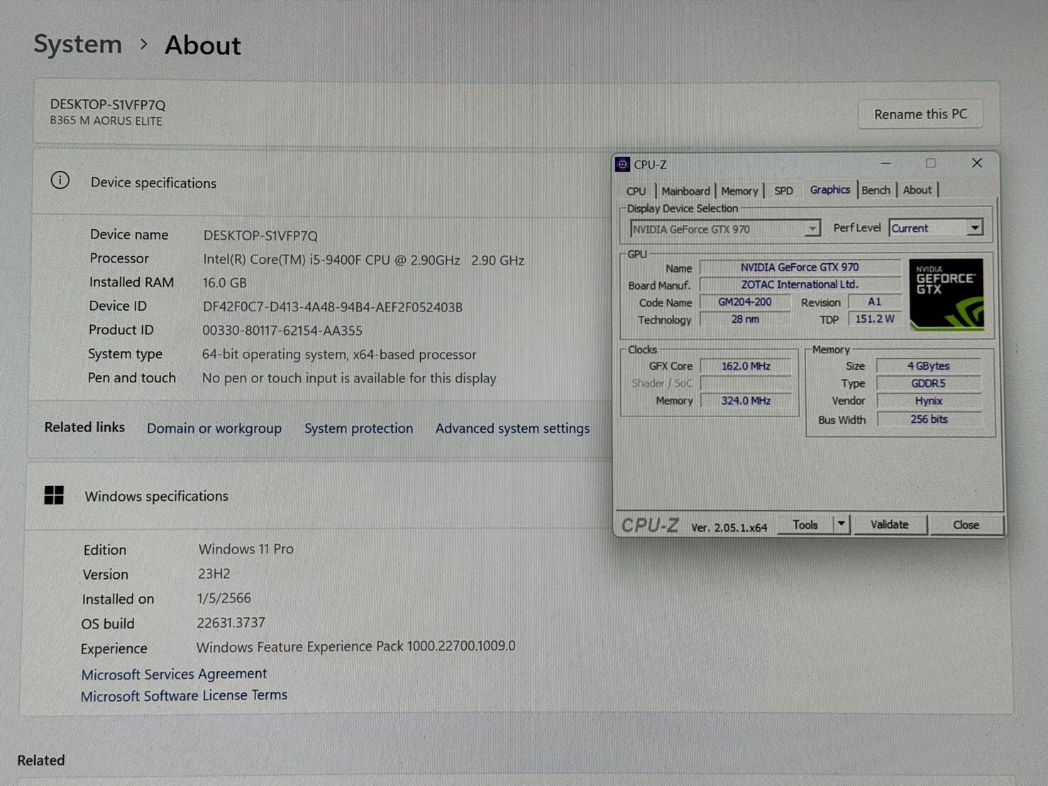Click the Edition Windows 11 Pro value
Viewport: 1048px width, 786px height.
(246, 549)
